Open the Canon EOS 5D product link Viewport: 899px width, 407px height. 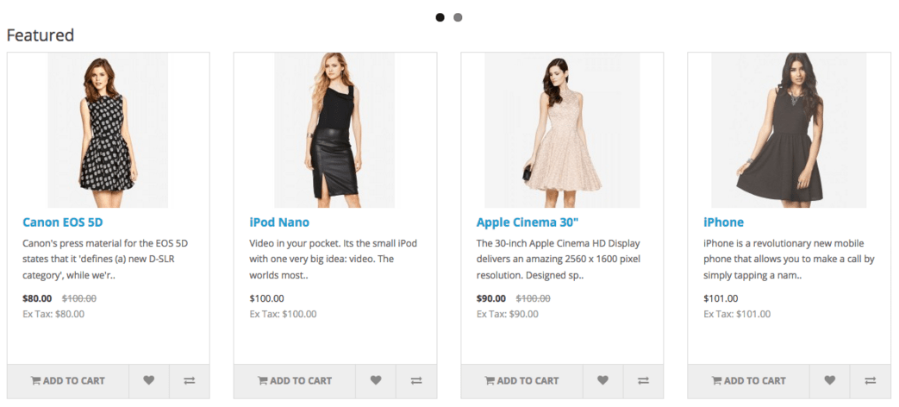coord(63,222)
